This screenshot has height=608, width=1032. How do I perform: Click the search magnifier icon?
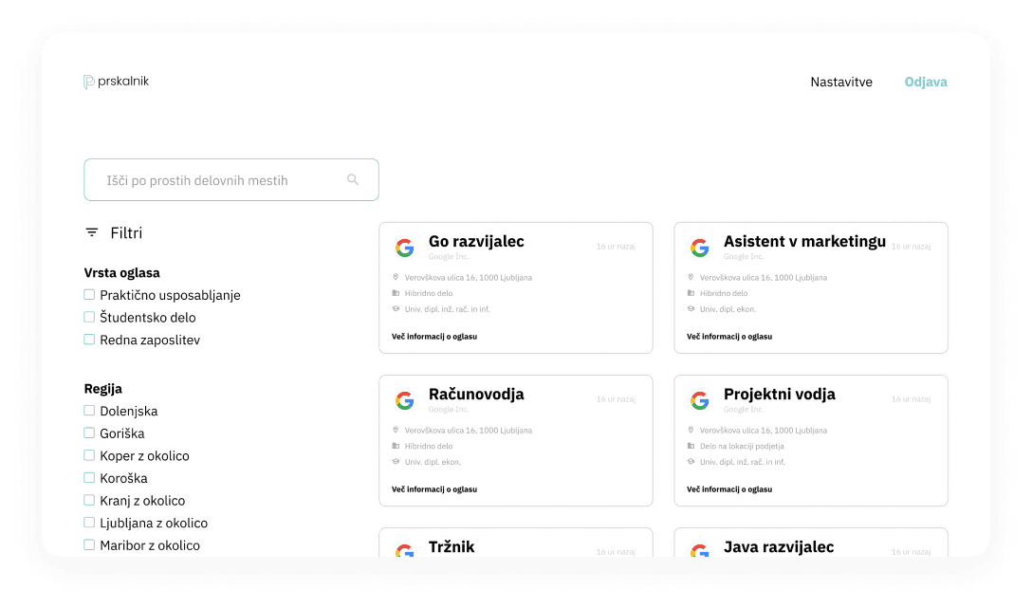pyautogui.click(x=353, y=179)
